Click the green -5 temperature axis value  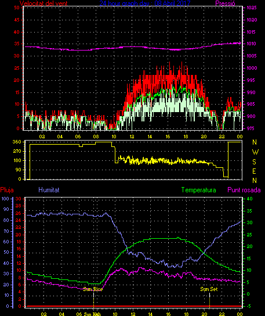[249, 306]
